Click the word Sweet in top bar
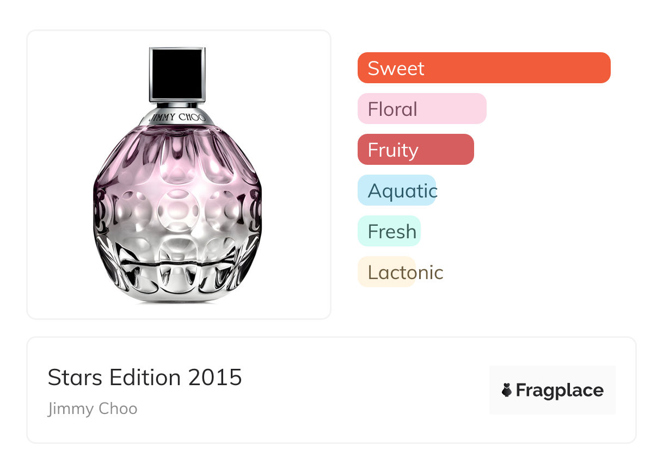The image size is (663, 470). point(396,69)
